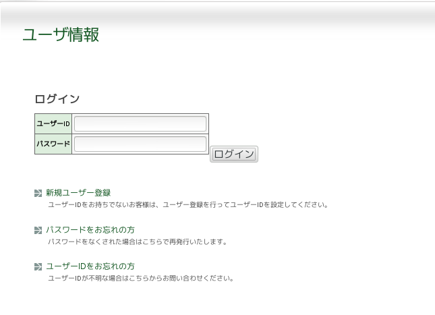Open the 新規ユーザー登録 link

pos(78,193)
